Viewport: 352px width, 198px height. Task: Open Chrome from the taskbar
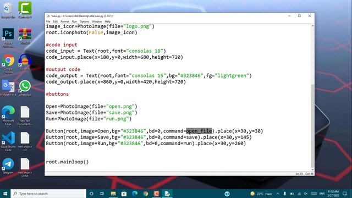[x=145, y=194]
